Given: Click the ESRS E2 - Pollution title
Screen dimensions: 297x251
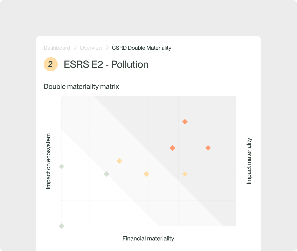Looking at the screenshot, I should coord(106,65).
